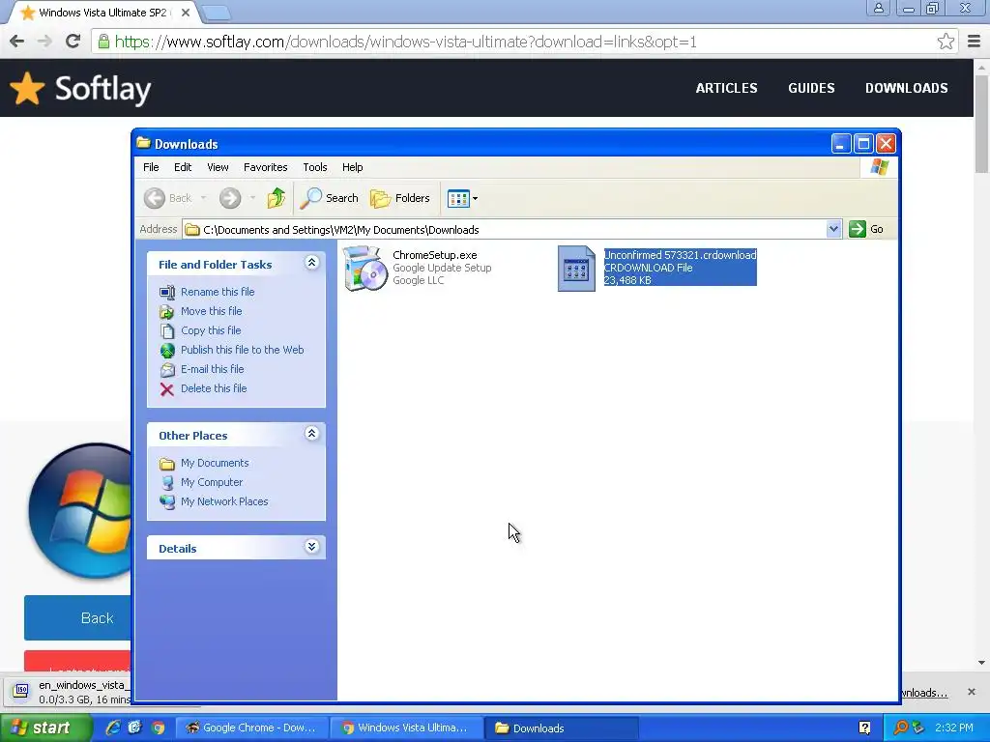Open the Edit menu
This screenshot has width=990, height=742.
point(183,167)
